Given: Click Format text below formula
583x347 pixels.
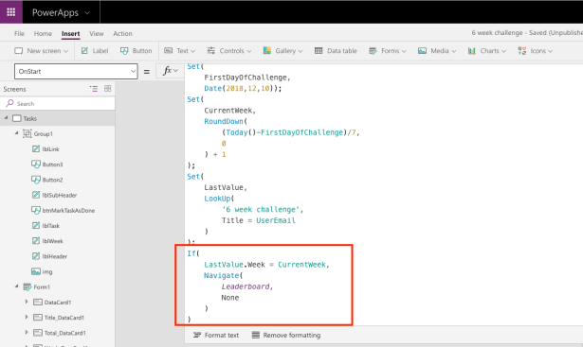Looking at the screenshot, I should 216,335.
